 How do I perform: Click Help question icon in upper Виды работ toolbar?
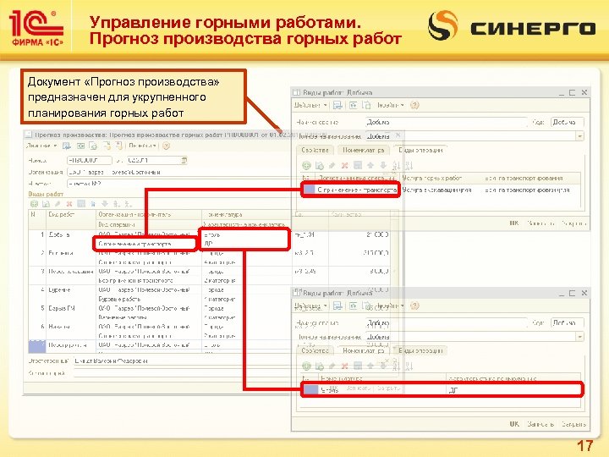414,105
